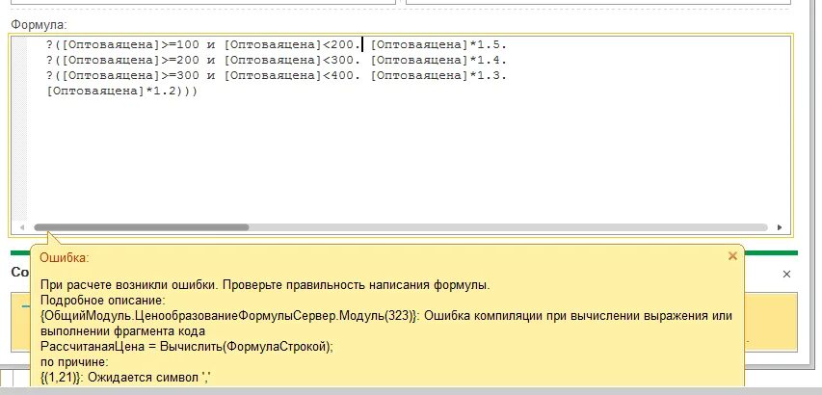The image size is (822, 395).
Task: Click text 'Ожидается символ' in error
Action: click(x=144, y=378)
